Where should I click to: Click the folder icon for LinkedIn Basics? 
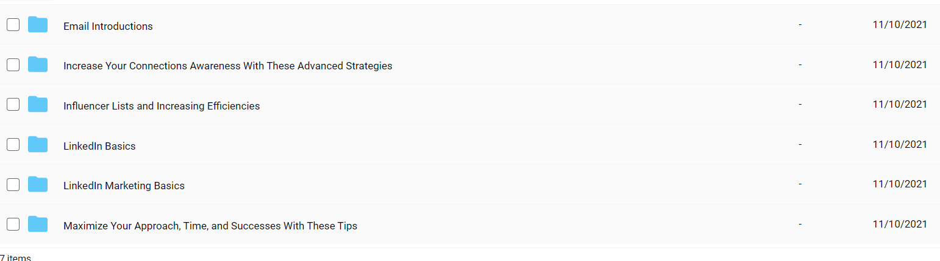38,145
